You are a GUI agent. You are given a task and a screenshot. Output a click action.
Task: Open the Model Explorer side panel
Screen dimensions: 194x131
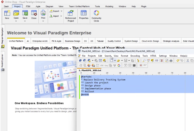click(2, 62)
